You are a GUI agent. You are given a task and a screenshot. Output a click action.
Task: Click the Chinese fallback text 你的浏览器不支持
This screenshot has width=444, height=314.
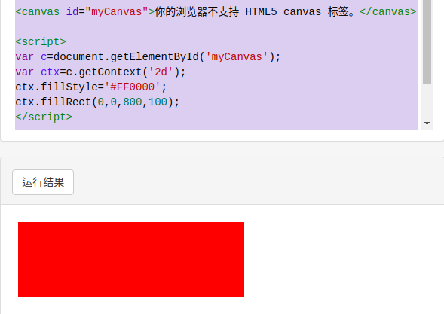click(x=197, y=11)
